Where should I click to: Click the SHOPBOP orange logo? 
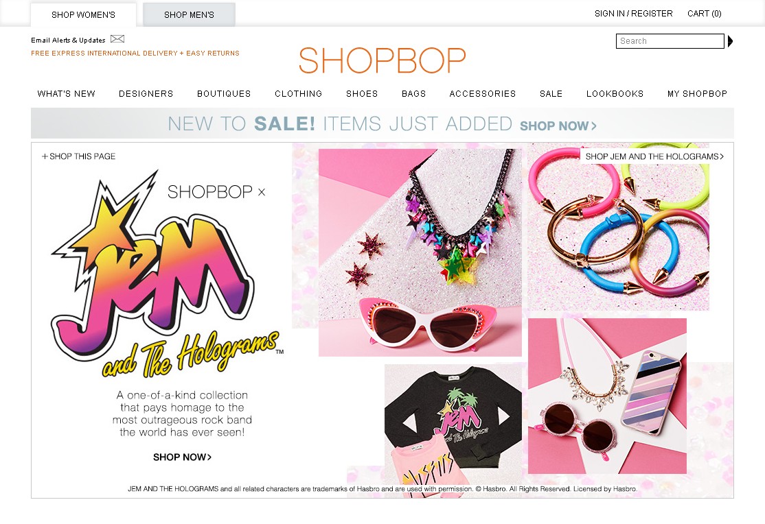click(382, 60)
